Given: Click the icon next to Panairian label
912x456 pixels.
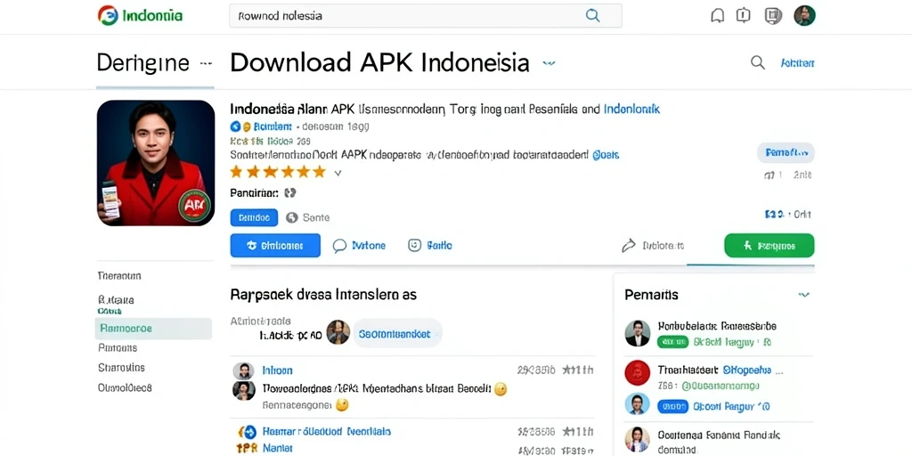Looking at the screenshot, I should click(290, 192).
